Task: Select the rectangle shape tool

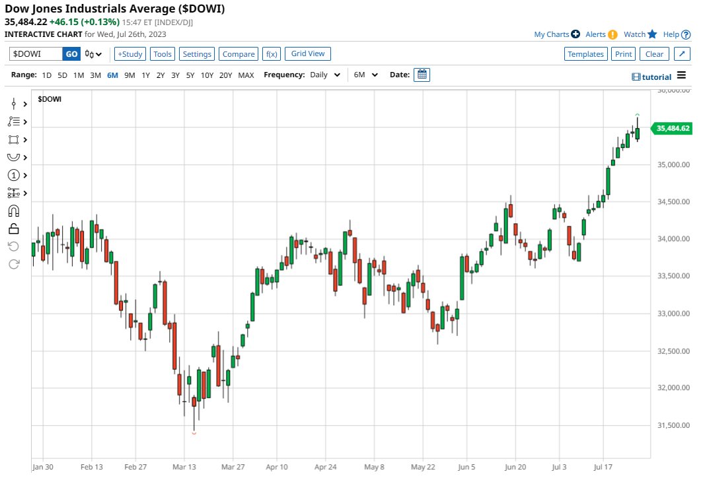Action: click(x=13, y=140)
